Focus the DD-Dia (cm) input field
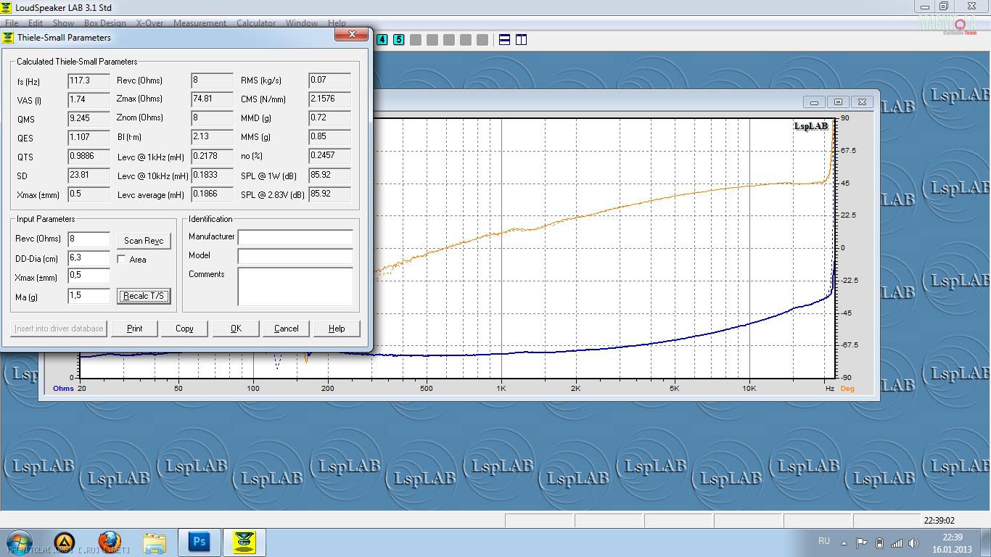 coord(89,257)
